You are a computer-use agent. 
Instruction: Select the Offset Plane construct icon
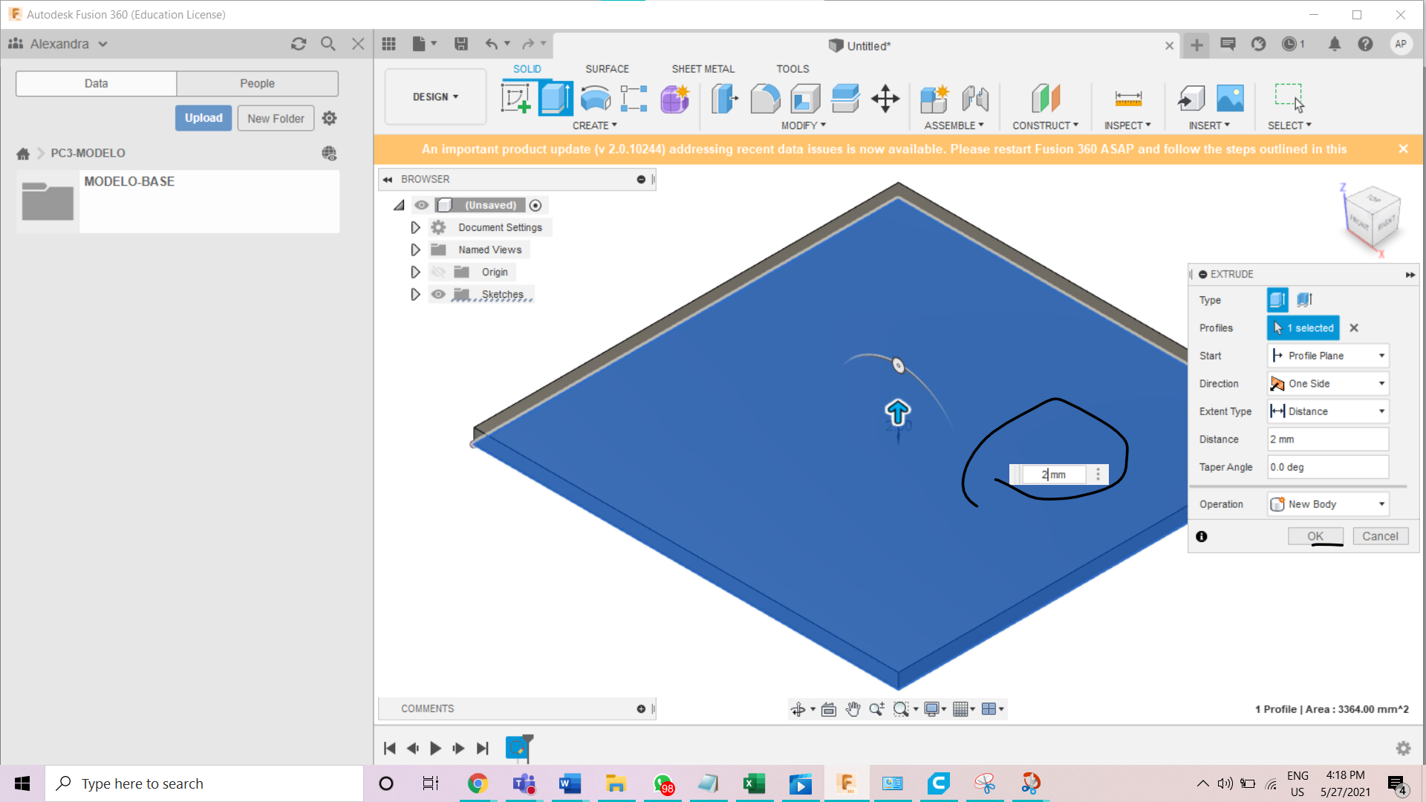pos(1046,98)
